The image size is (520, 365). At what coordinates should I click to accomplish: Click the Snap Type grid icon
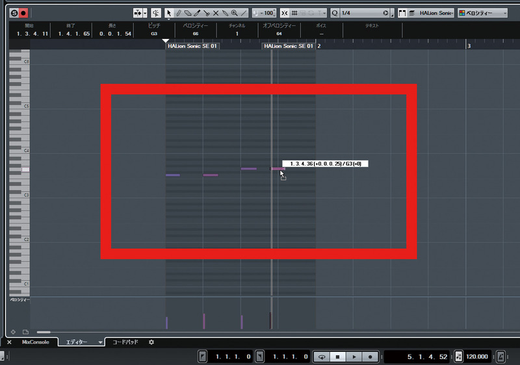pyautogui.click(x=294, y=13)
